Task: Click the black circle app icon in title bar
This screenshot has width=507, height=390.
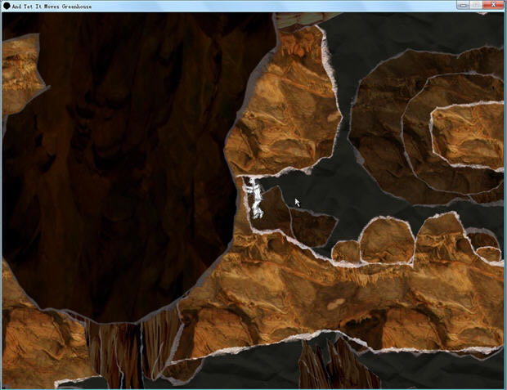Action: [x=7, y=6]
